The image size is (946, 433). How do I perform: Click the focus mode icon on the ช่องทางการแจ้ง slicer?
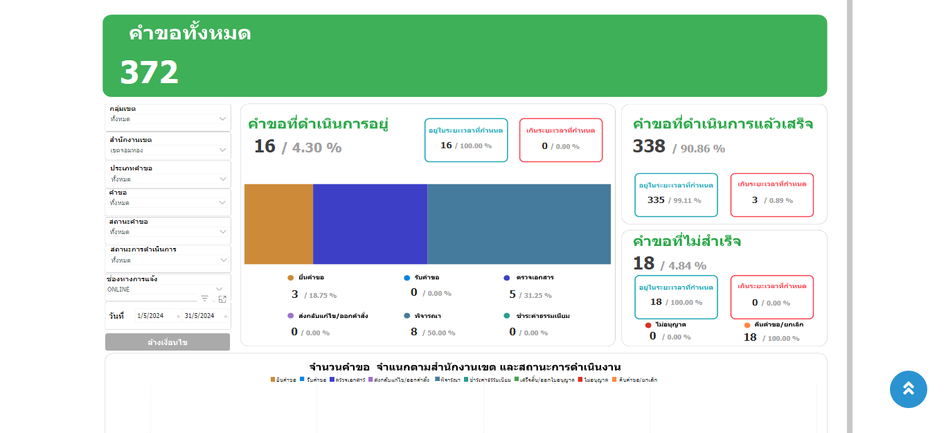pos(222,299)
